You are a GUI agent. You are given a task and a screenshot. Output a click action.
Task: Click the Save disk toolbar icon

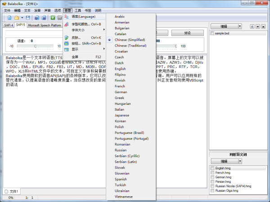[x=28, y=17]
